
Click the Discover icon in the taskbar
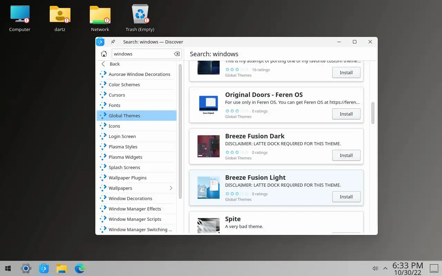tap(44, 268)
